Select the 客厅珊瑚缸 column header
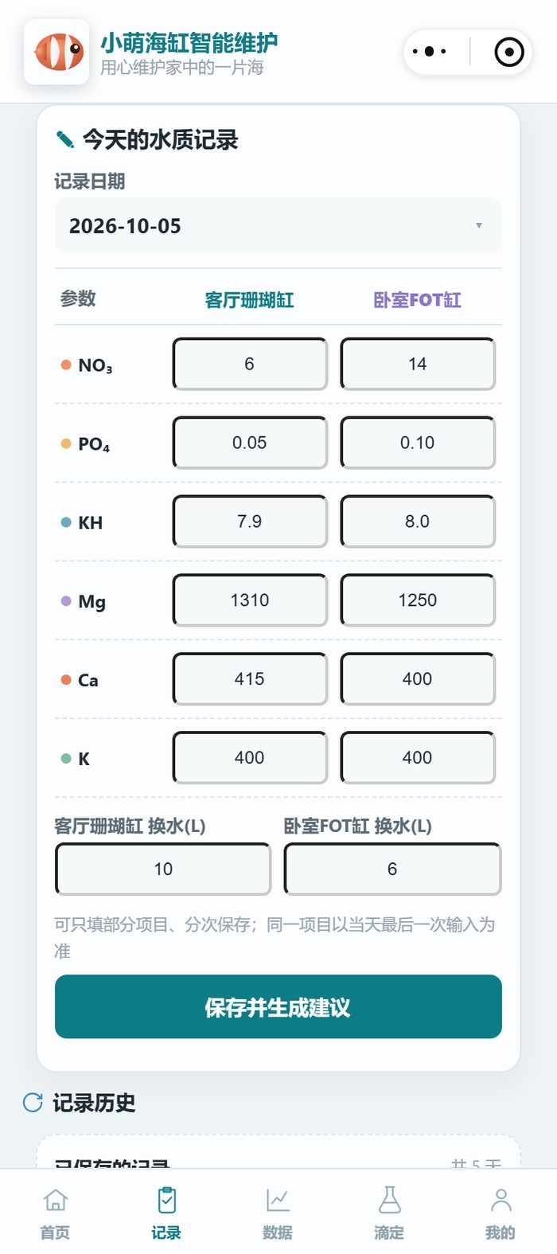 250,300
